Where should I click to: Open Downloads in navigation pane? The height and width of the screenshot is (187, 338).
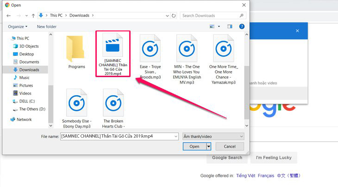point(29,70)
